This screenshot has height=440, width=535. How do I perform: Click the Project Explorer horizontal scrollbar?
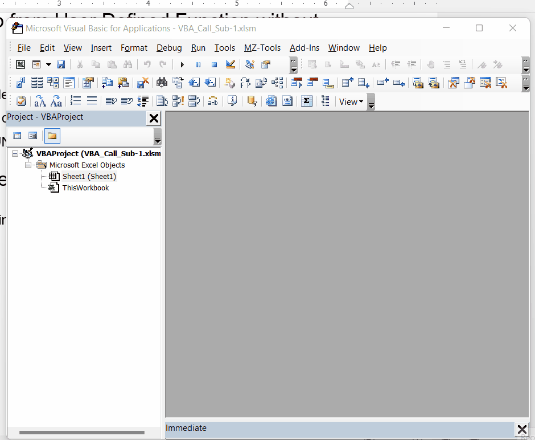click(x=83, y=433)
